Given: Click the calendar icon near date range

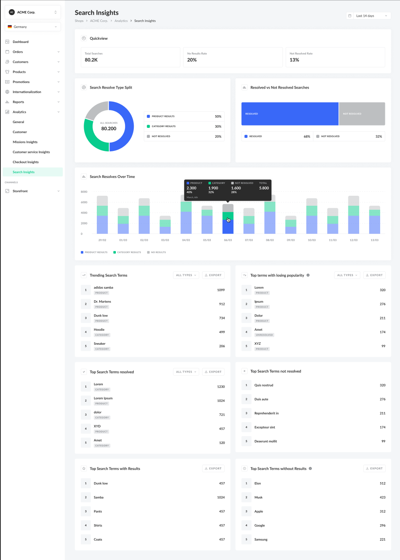Looking at the screenshot, I should coord(350,16).
